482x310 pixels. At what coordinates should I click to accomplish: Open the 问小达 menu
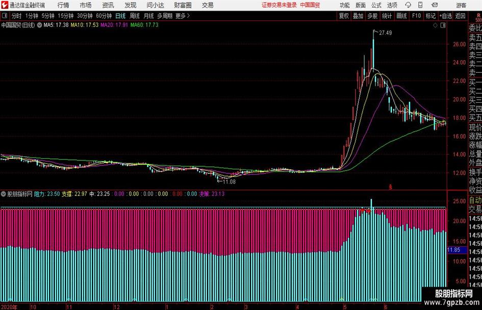click(x=155, y=5)
